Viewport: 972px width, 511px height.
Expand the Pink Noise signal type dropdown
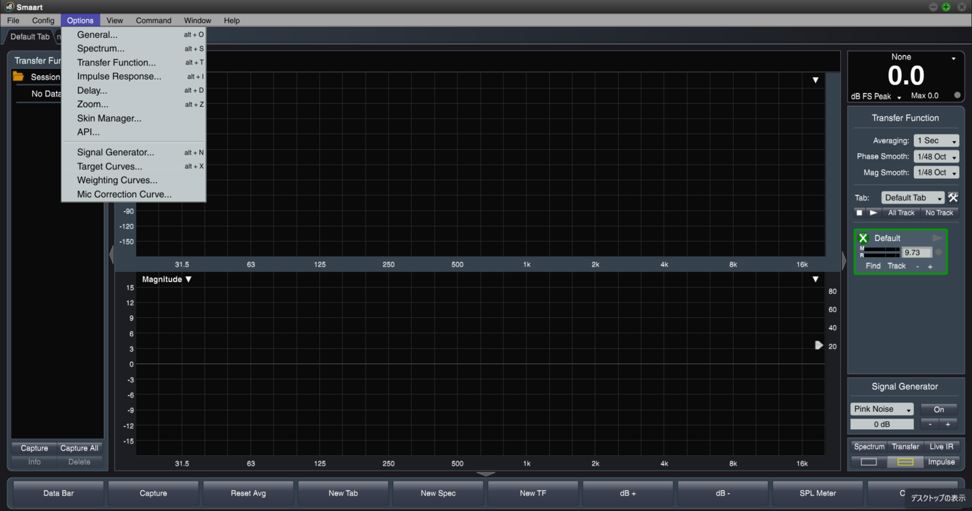882,409
